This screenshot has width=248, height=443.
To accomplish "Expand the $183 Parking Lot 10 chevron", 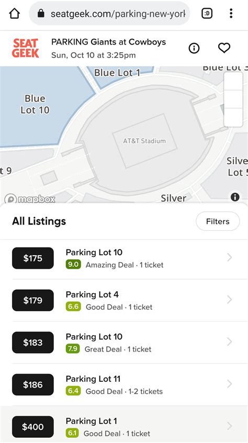I will point(229,342).
